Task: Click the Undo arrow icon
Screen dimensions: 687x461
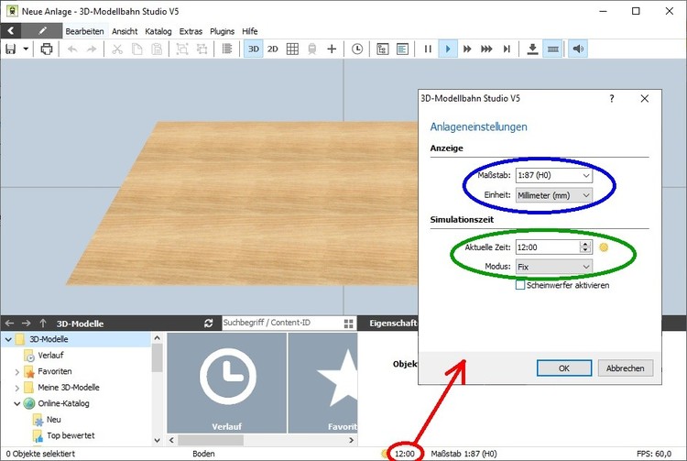Action: pyautogui.click(x=72, y=49)
